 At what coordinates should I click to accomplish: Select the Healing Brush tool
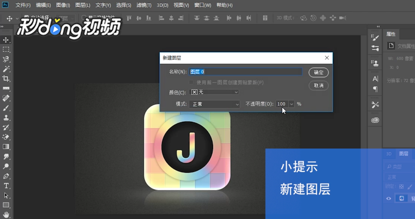click(6, 98)
